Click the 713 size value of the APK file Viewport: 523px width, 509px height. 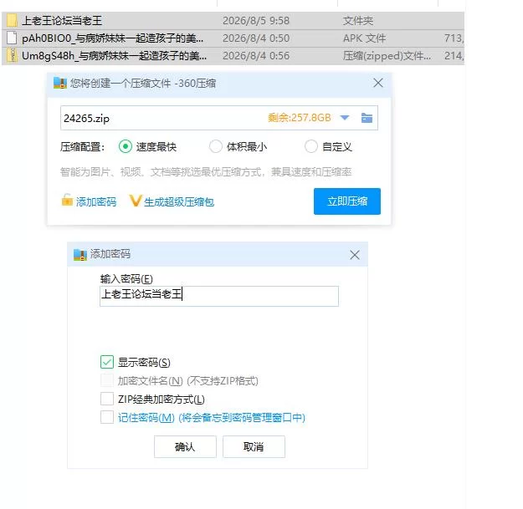pyautogui.click(x=454, y=38)
